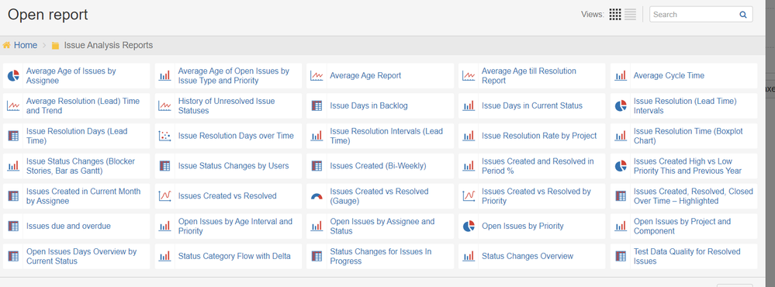Click bar icon for Issue Resolution Time (Boxplot Chart)

point(621,136)
